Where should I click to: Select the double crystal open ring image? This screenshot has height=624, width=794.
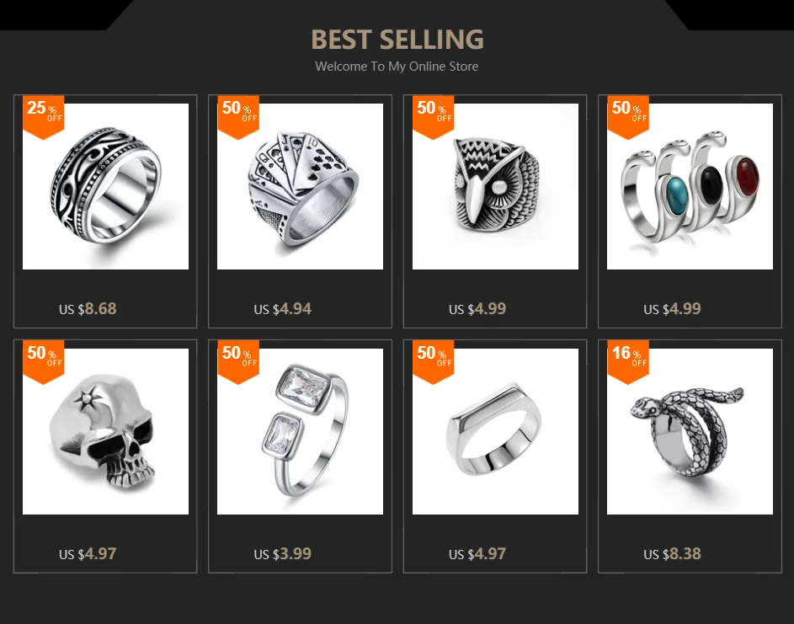tap(301, 431)
